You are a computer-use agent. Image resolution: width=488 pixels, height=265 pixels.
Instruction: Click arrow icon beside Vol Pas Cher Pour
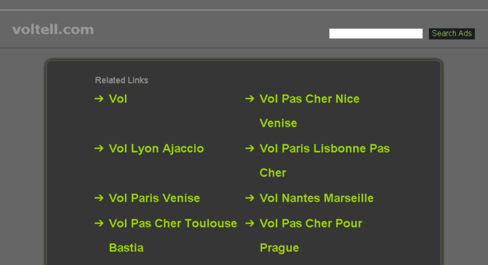[x=249, y=223]
